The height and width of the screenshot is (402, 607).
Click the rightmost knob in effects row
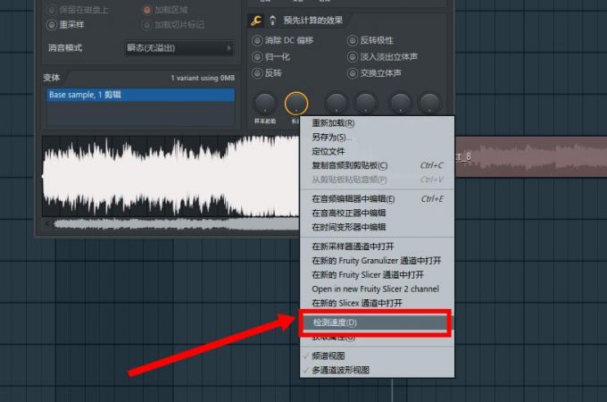pyautogui.click(x=429, y=104)
